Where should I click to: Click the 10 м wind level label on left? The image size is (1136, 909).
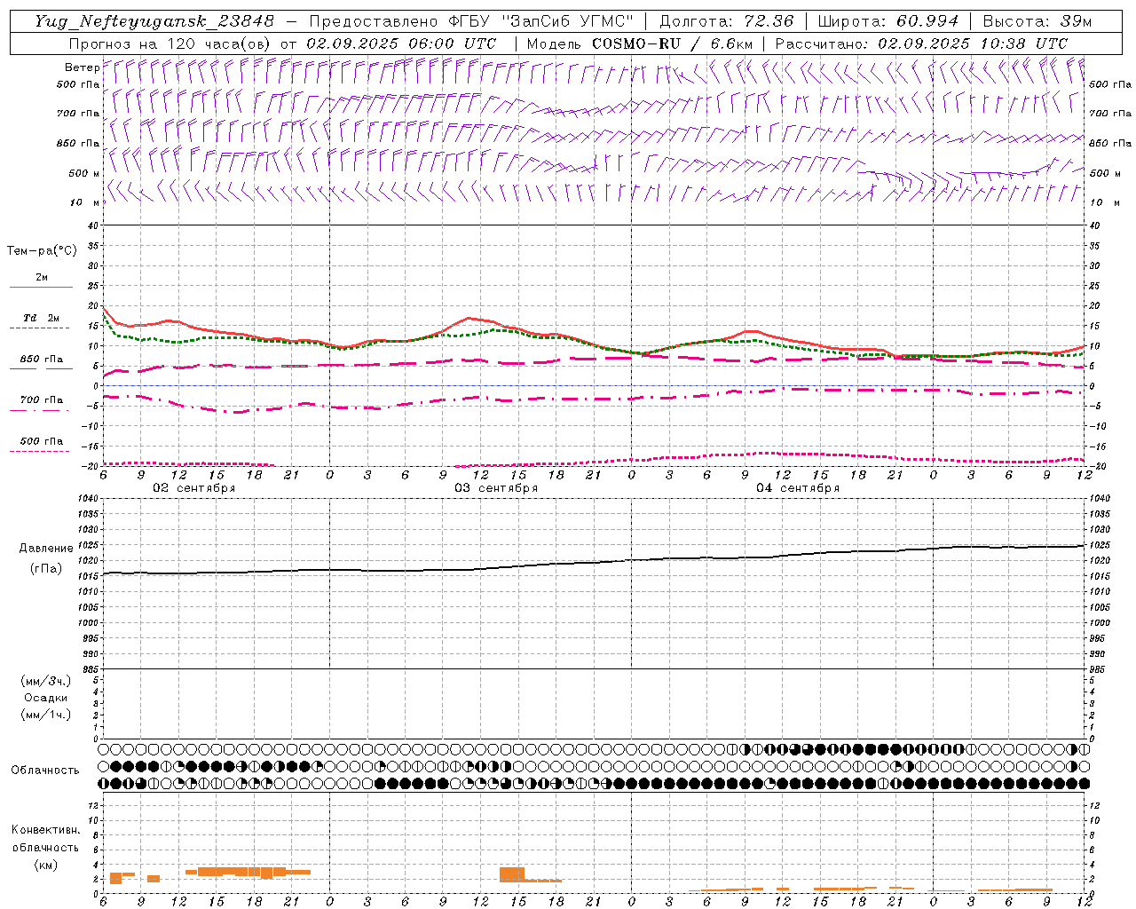[85, 202]
